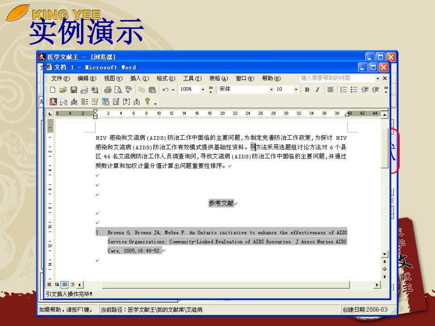
Task: Click the right indent marker on the ruler
Action: (x=347, y=115)
